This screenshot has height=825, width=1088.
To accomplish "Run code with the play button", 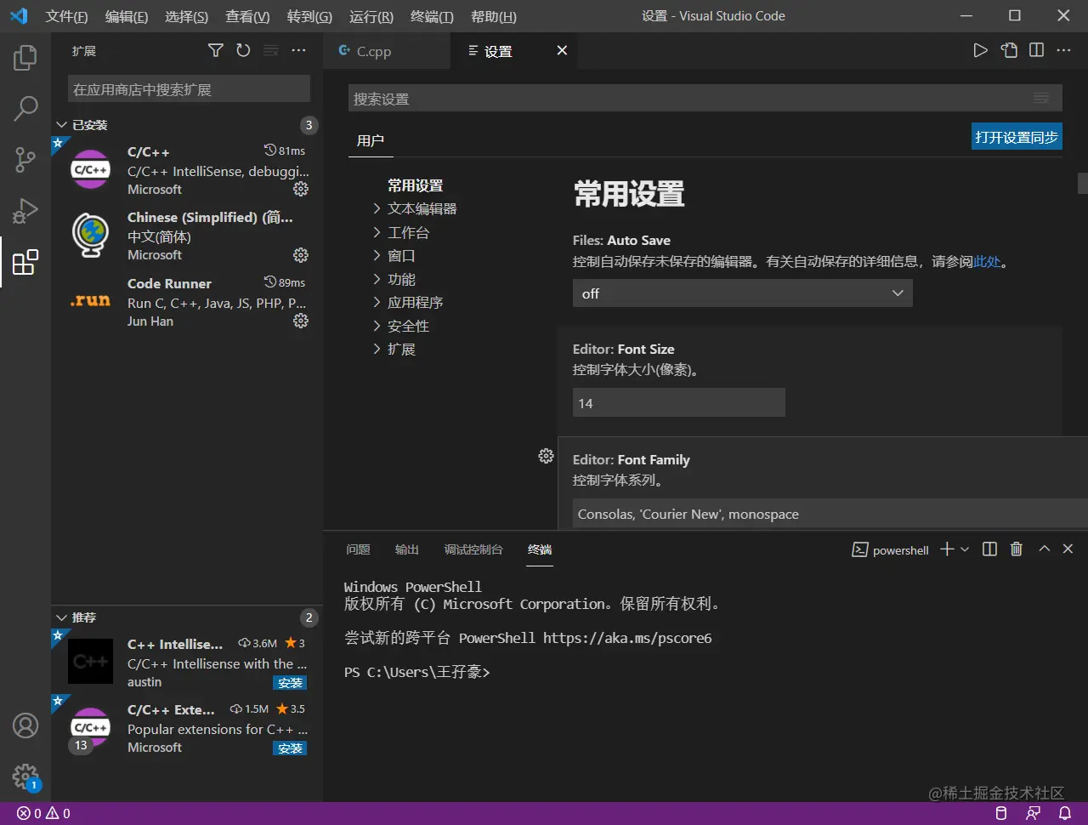I will coord(981,50).
